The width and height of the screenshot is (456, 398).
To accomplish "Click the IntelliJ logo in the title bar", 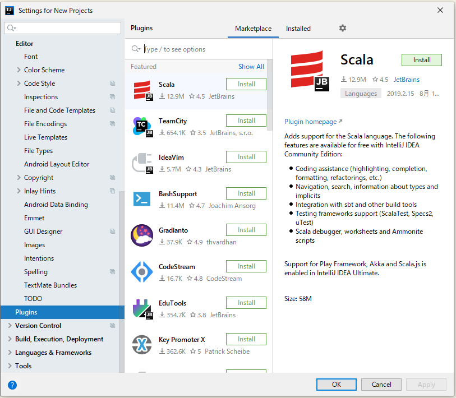I will click(x=10, y=11).
